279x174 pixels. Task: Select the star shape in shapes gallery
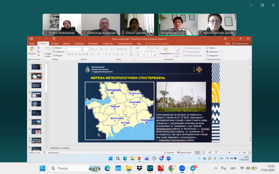coord(155,55)
